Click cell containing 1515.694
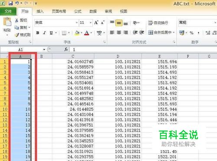 (x=160, y=62)
